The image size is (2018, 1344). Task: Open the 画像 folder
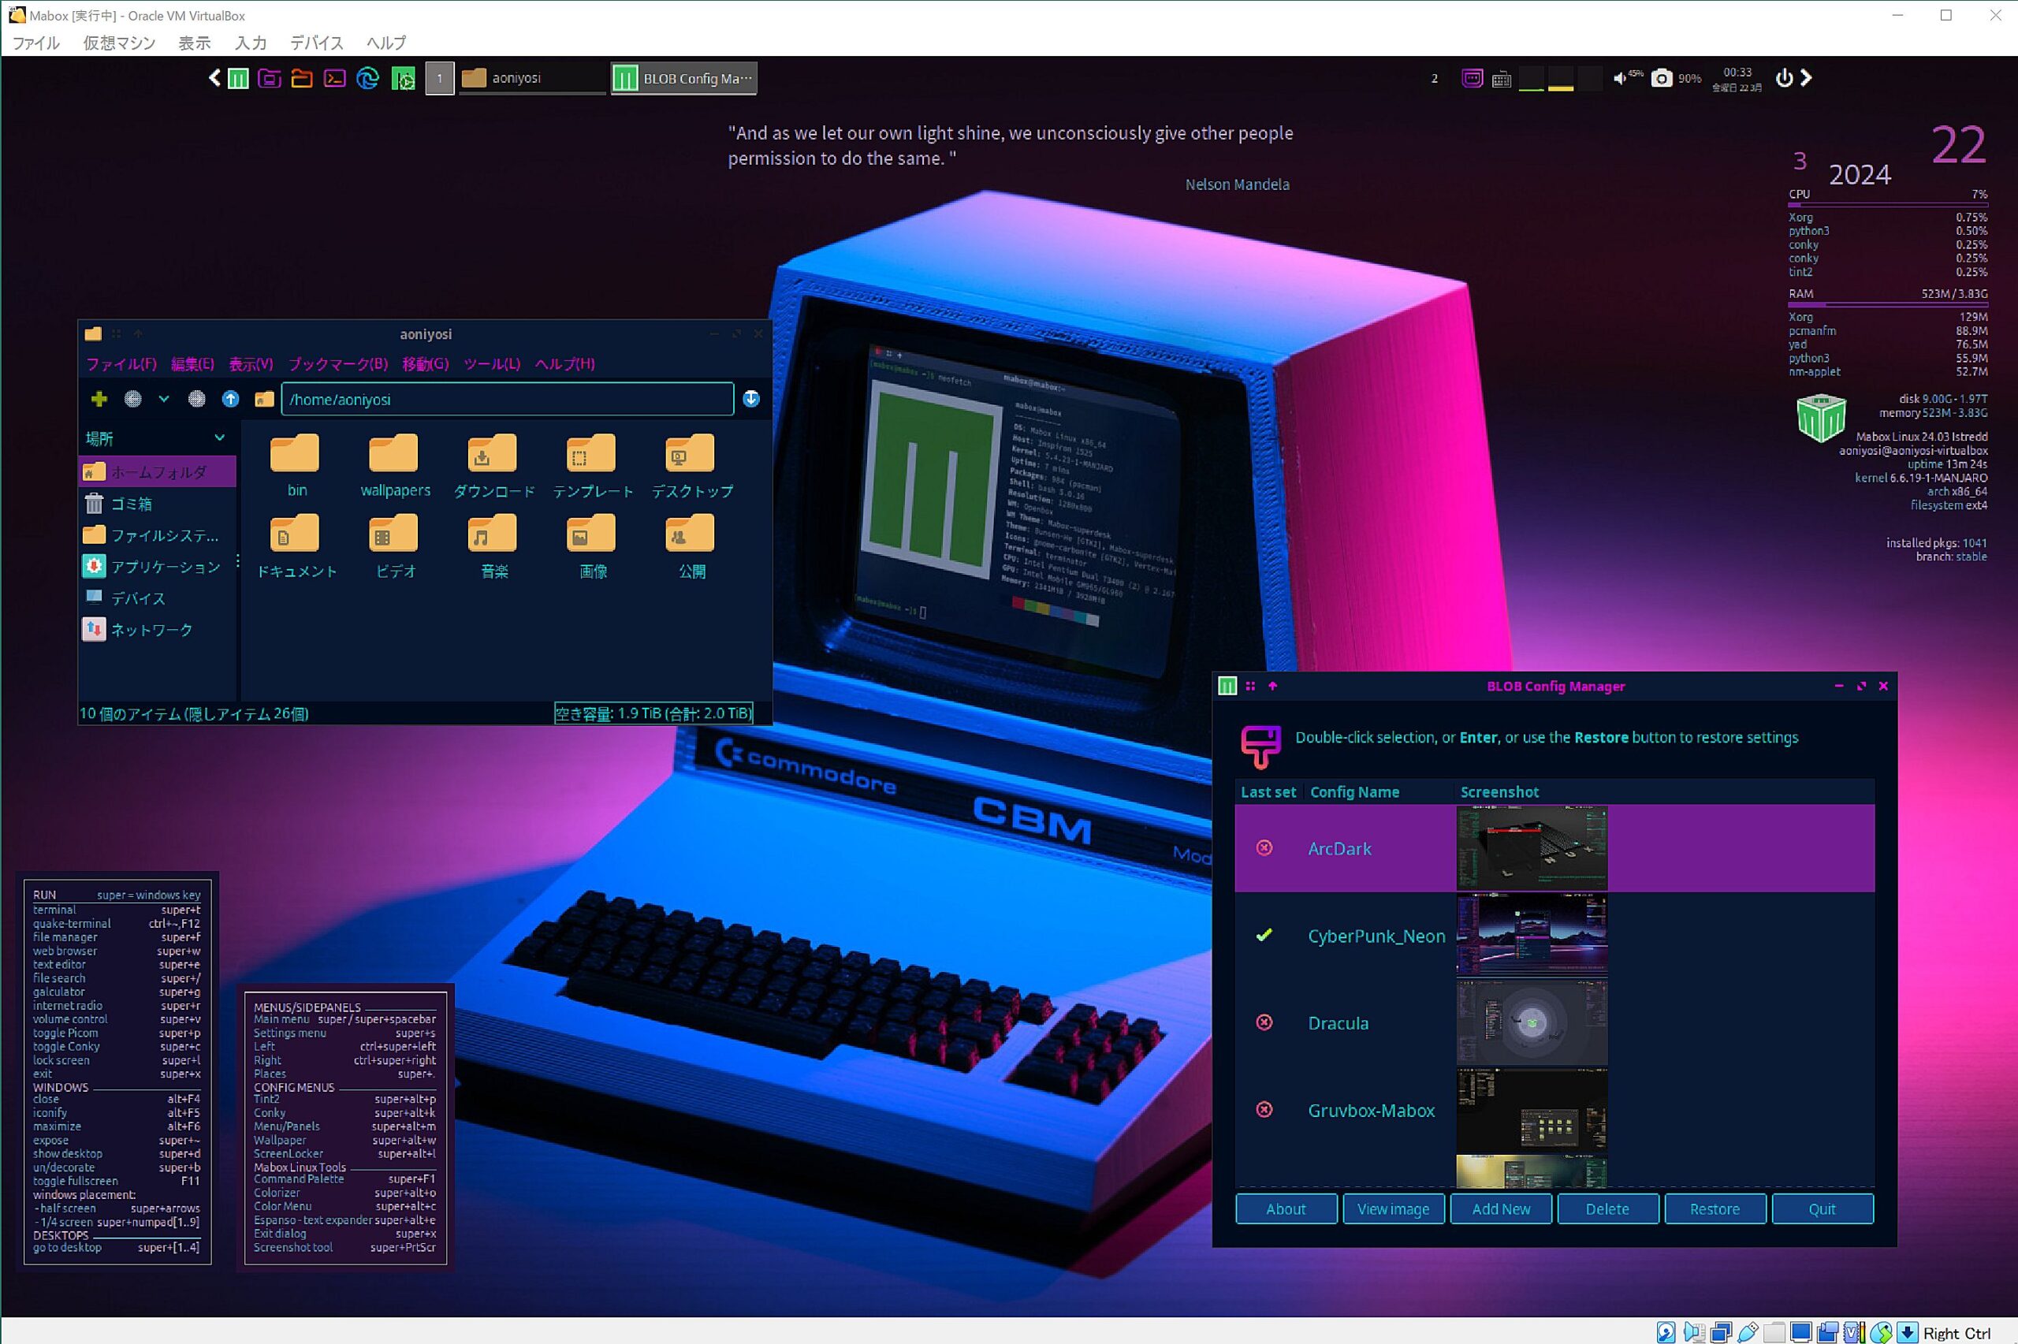[x=593, y=545]
